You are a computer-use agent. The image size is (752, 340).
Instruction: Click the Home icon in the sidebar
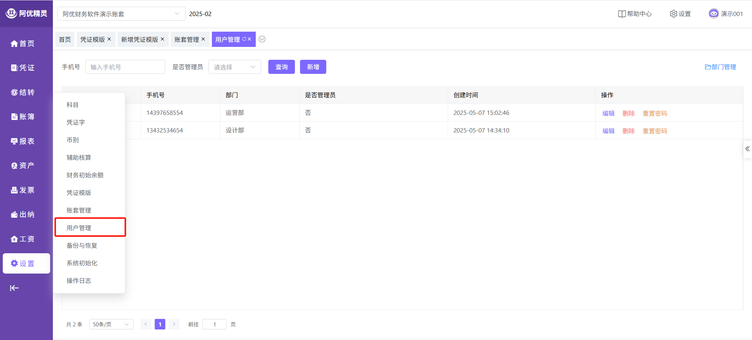coord(14,44)
